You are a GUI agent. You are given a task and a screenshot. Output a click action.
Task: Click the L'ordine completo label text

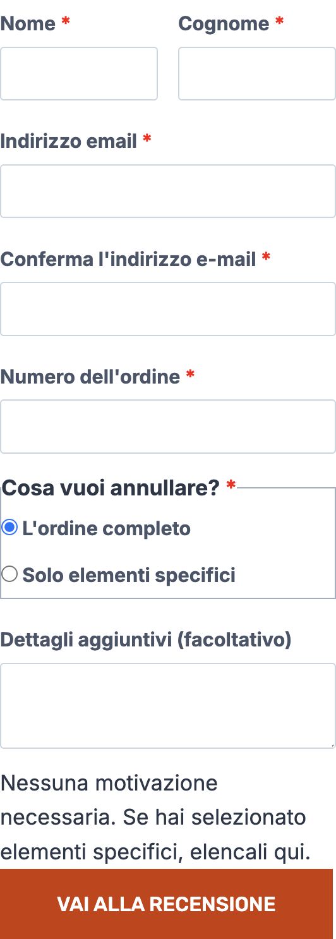(106, 528)
